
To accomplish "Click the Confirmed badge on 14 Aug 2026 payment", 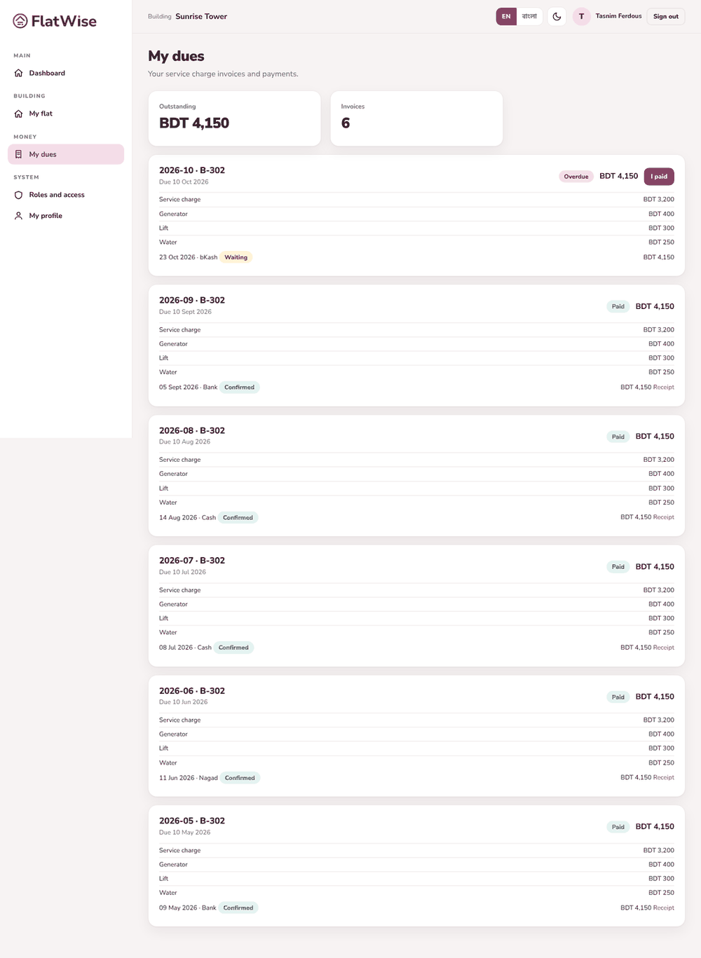I will pos(238,518).
